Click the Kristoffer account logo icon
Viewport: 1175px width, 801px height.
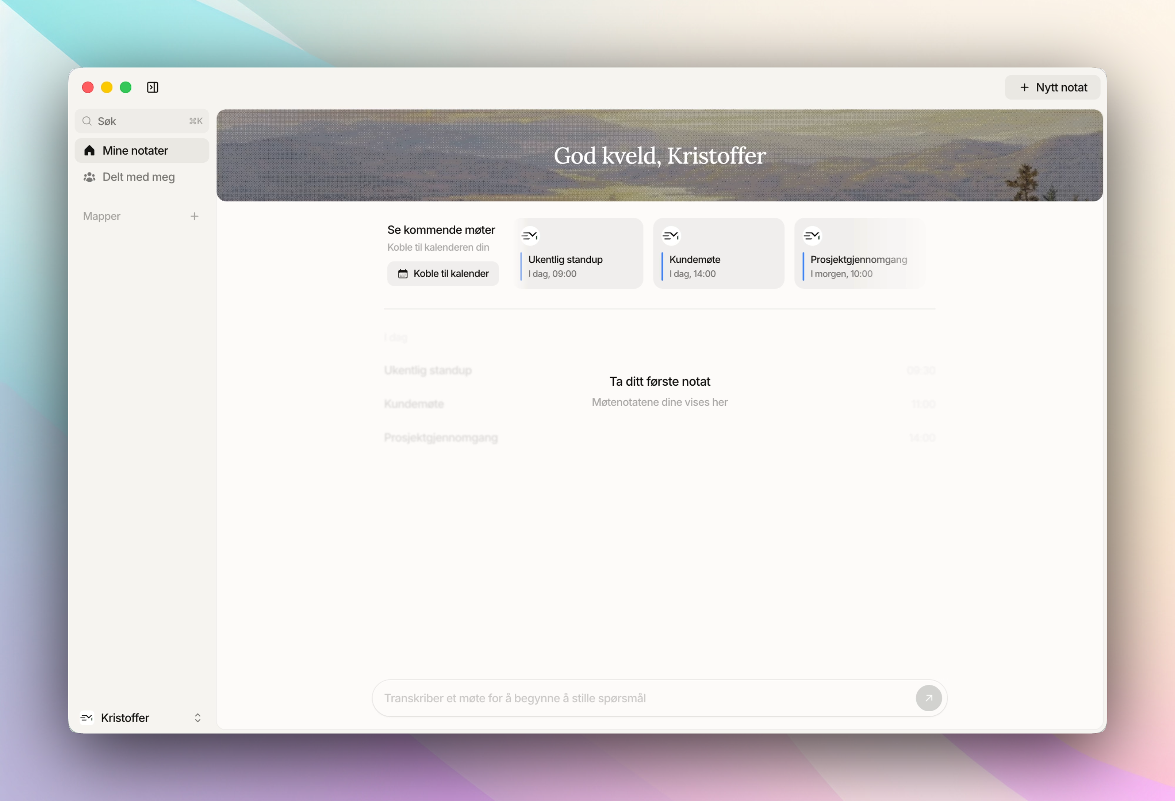pos(87,718)
